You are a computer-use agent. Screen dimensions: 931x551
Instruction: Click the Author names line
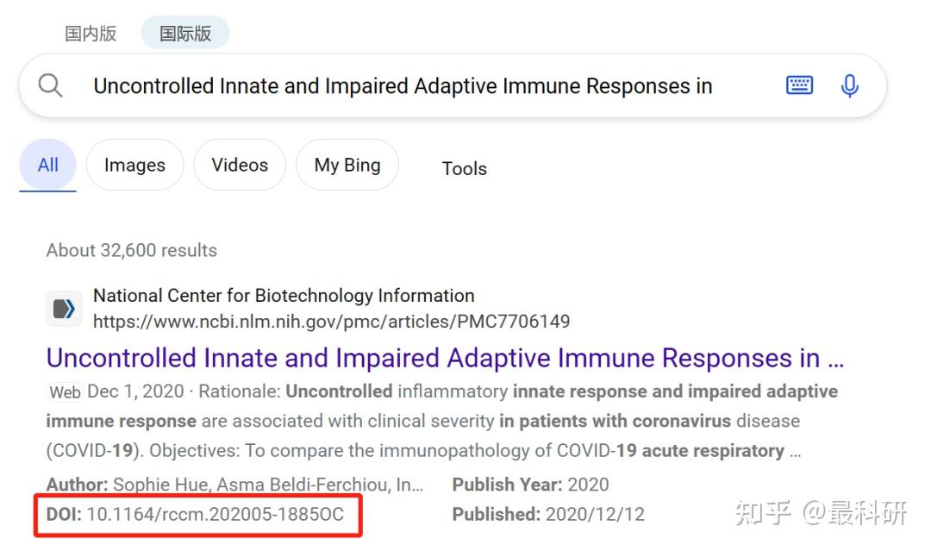[234, 485]
